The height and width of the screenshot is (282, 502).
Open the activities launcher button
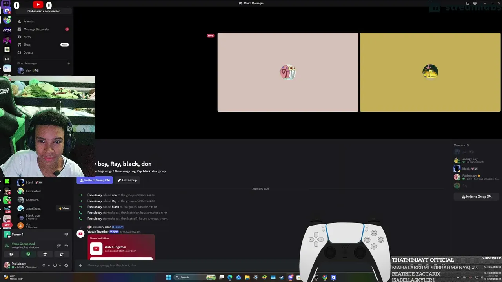45,254
